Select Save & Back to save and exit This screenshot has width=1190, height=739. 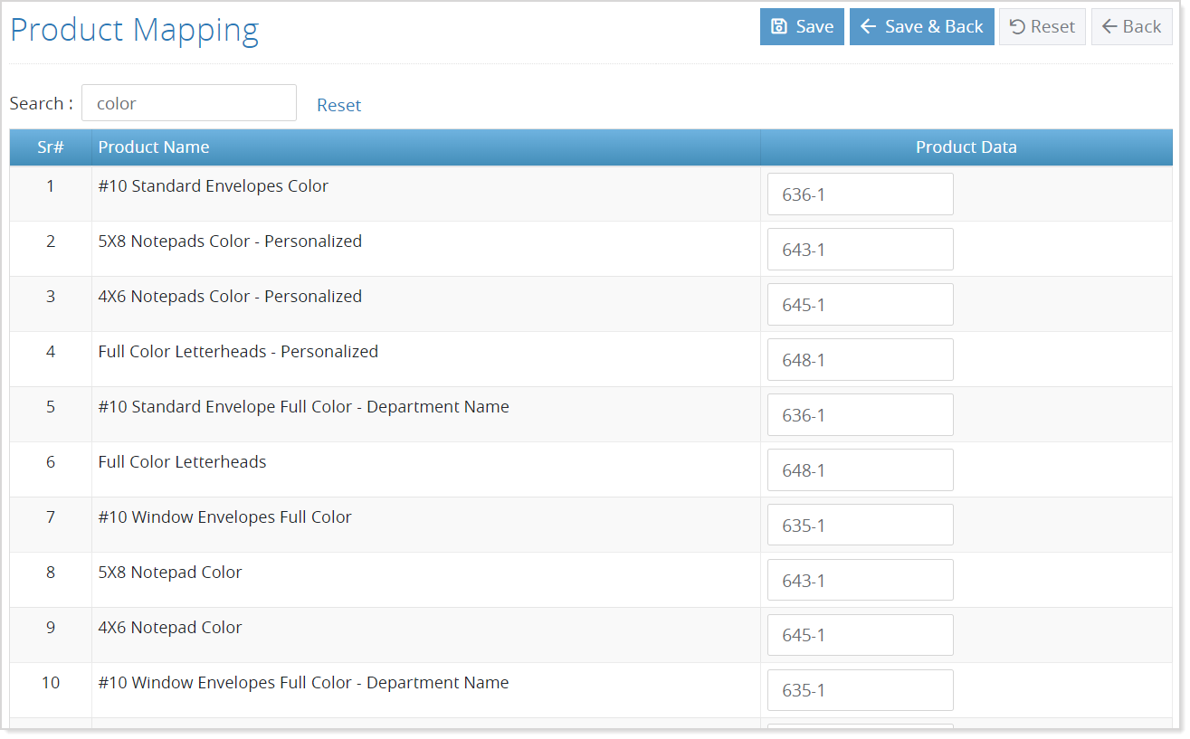point(921,26)
